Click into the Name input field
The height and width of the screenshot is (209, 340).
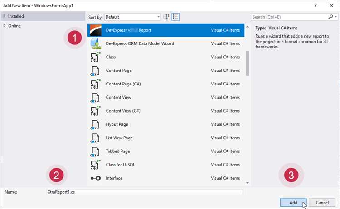(145, 192)
